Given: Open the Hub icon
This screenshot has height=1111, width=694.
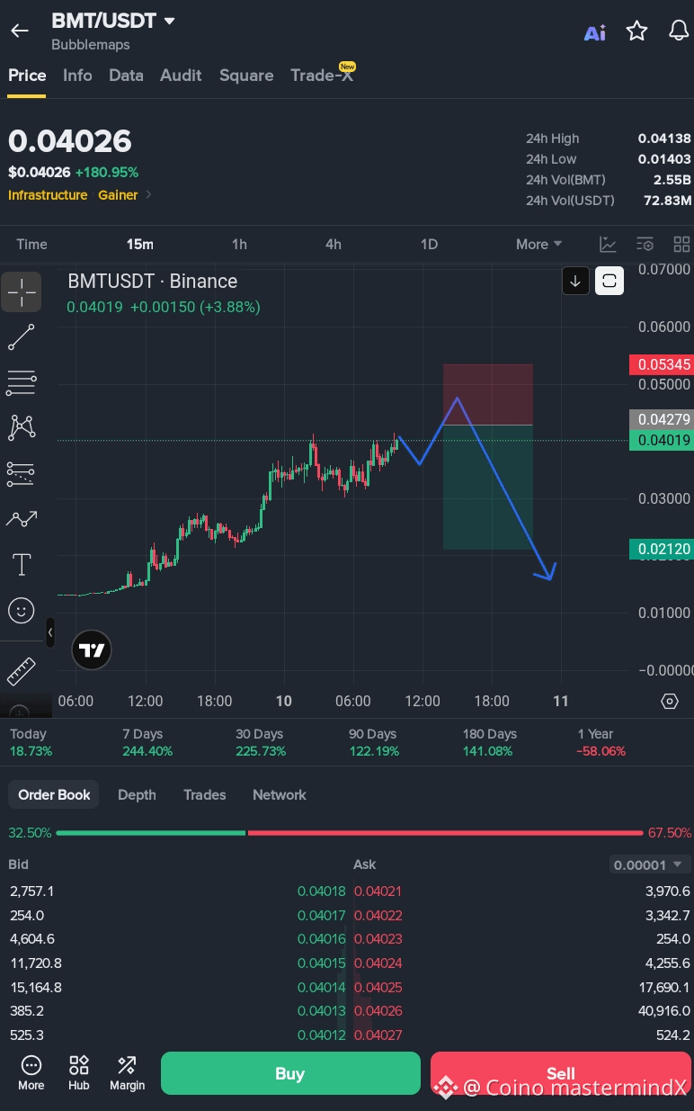Looking at the screenshot, I should [x=79, y=1073].
